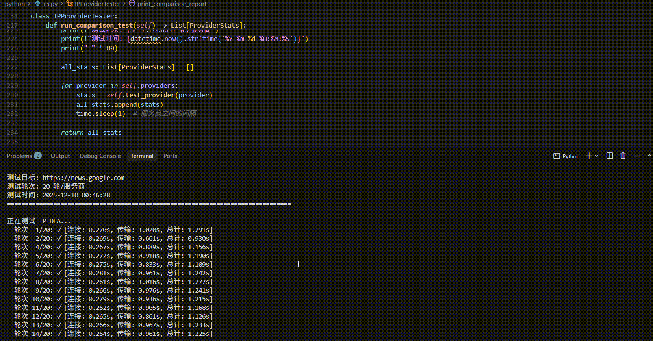Select the Debug Console tab
Viewport: 653px width, 341px height.
(100, 156)
